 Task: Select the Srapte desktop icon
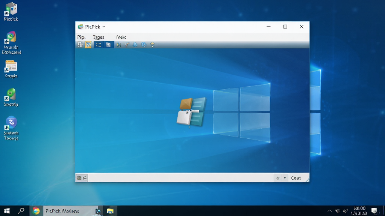pyautogui.click(x=11, y=69)
